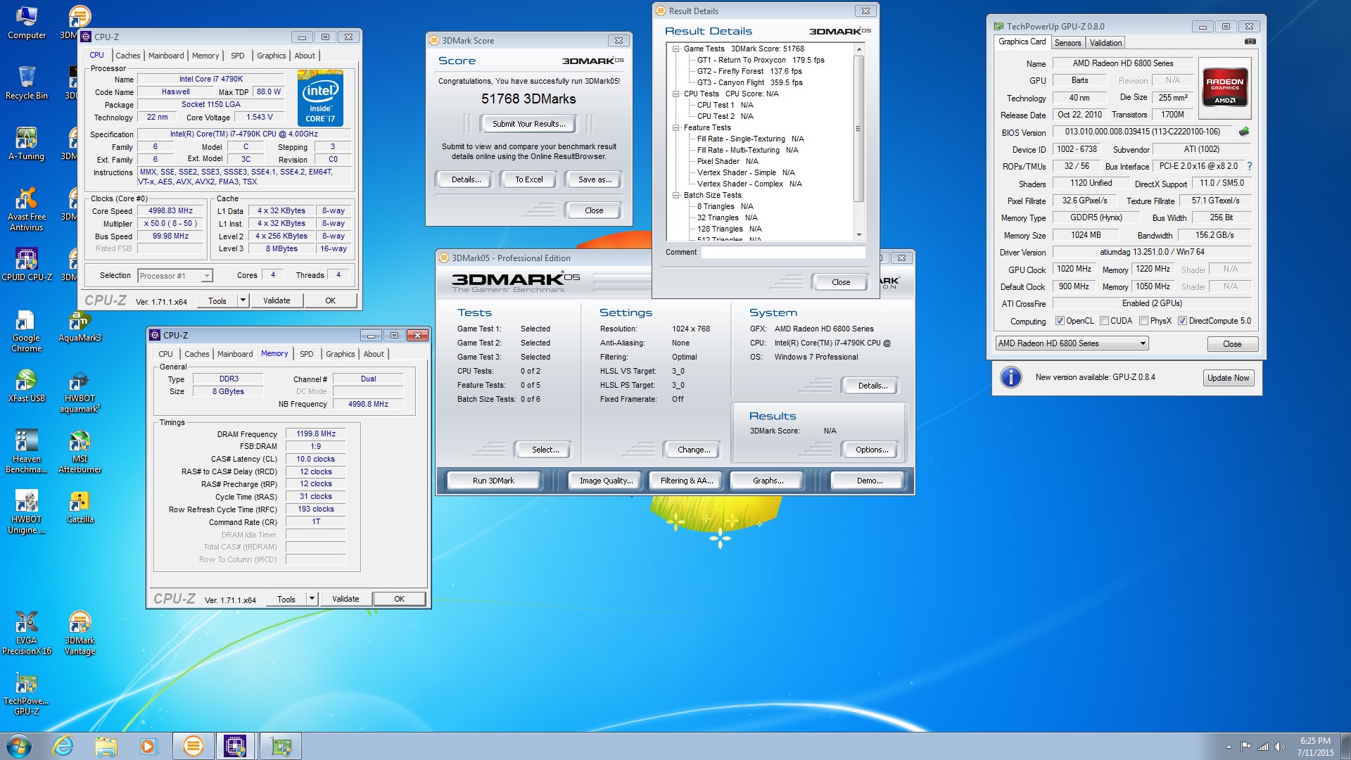The width and height of the screenshot is (1351, 760).
Task: Open Tools dropdown arrow in CPU window
Action: tap(243, 300)
